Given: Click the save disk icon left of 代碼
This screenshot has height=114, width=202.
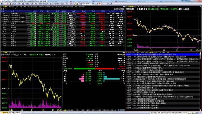Looking at the screenshot, I should tap(77, 4).
